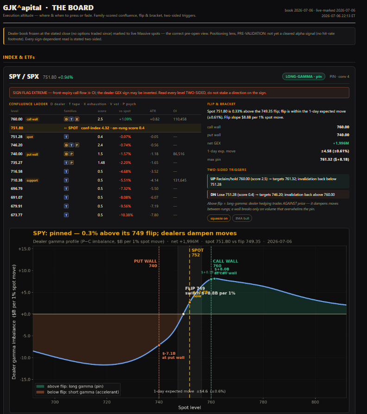Click the '+0.94%' change next to SPY / SPX
Viewport: 367px width, 414px height.
tap(65, 77)
